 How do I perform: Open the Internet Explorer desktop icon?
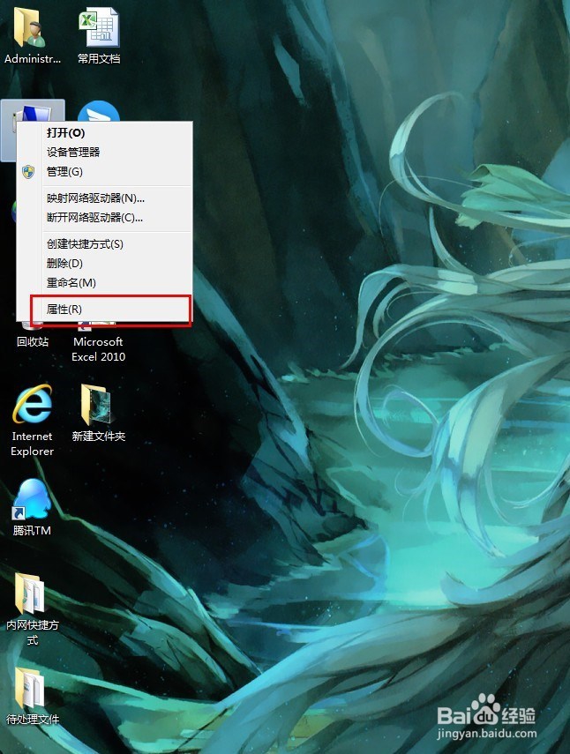tap(33, 403)
